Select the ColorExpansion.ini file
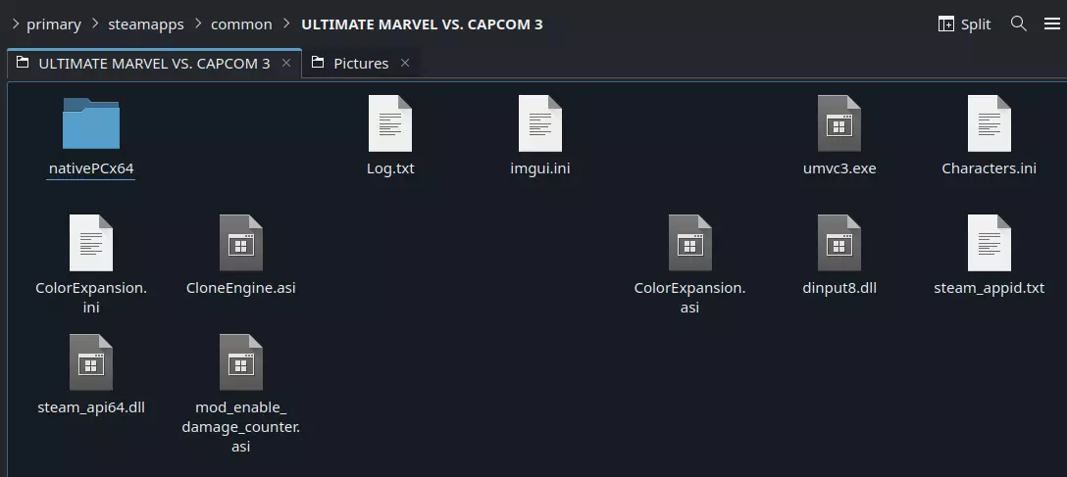 tap(91, 244)
